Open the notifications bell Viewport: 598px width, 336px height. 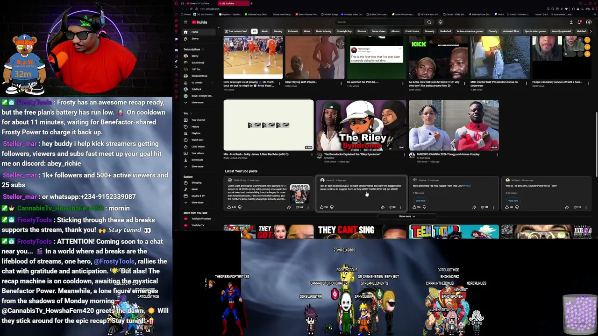click(x=580, y=22)
